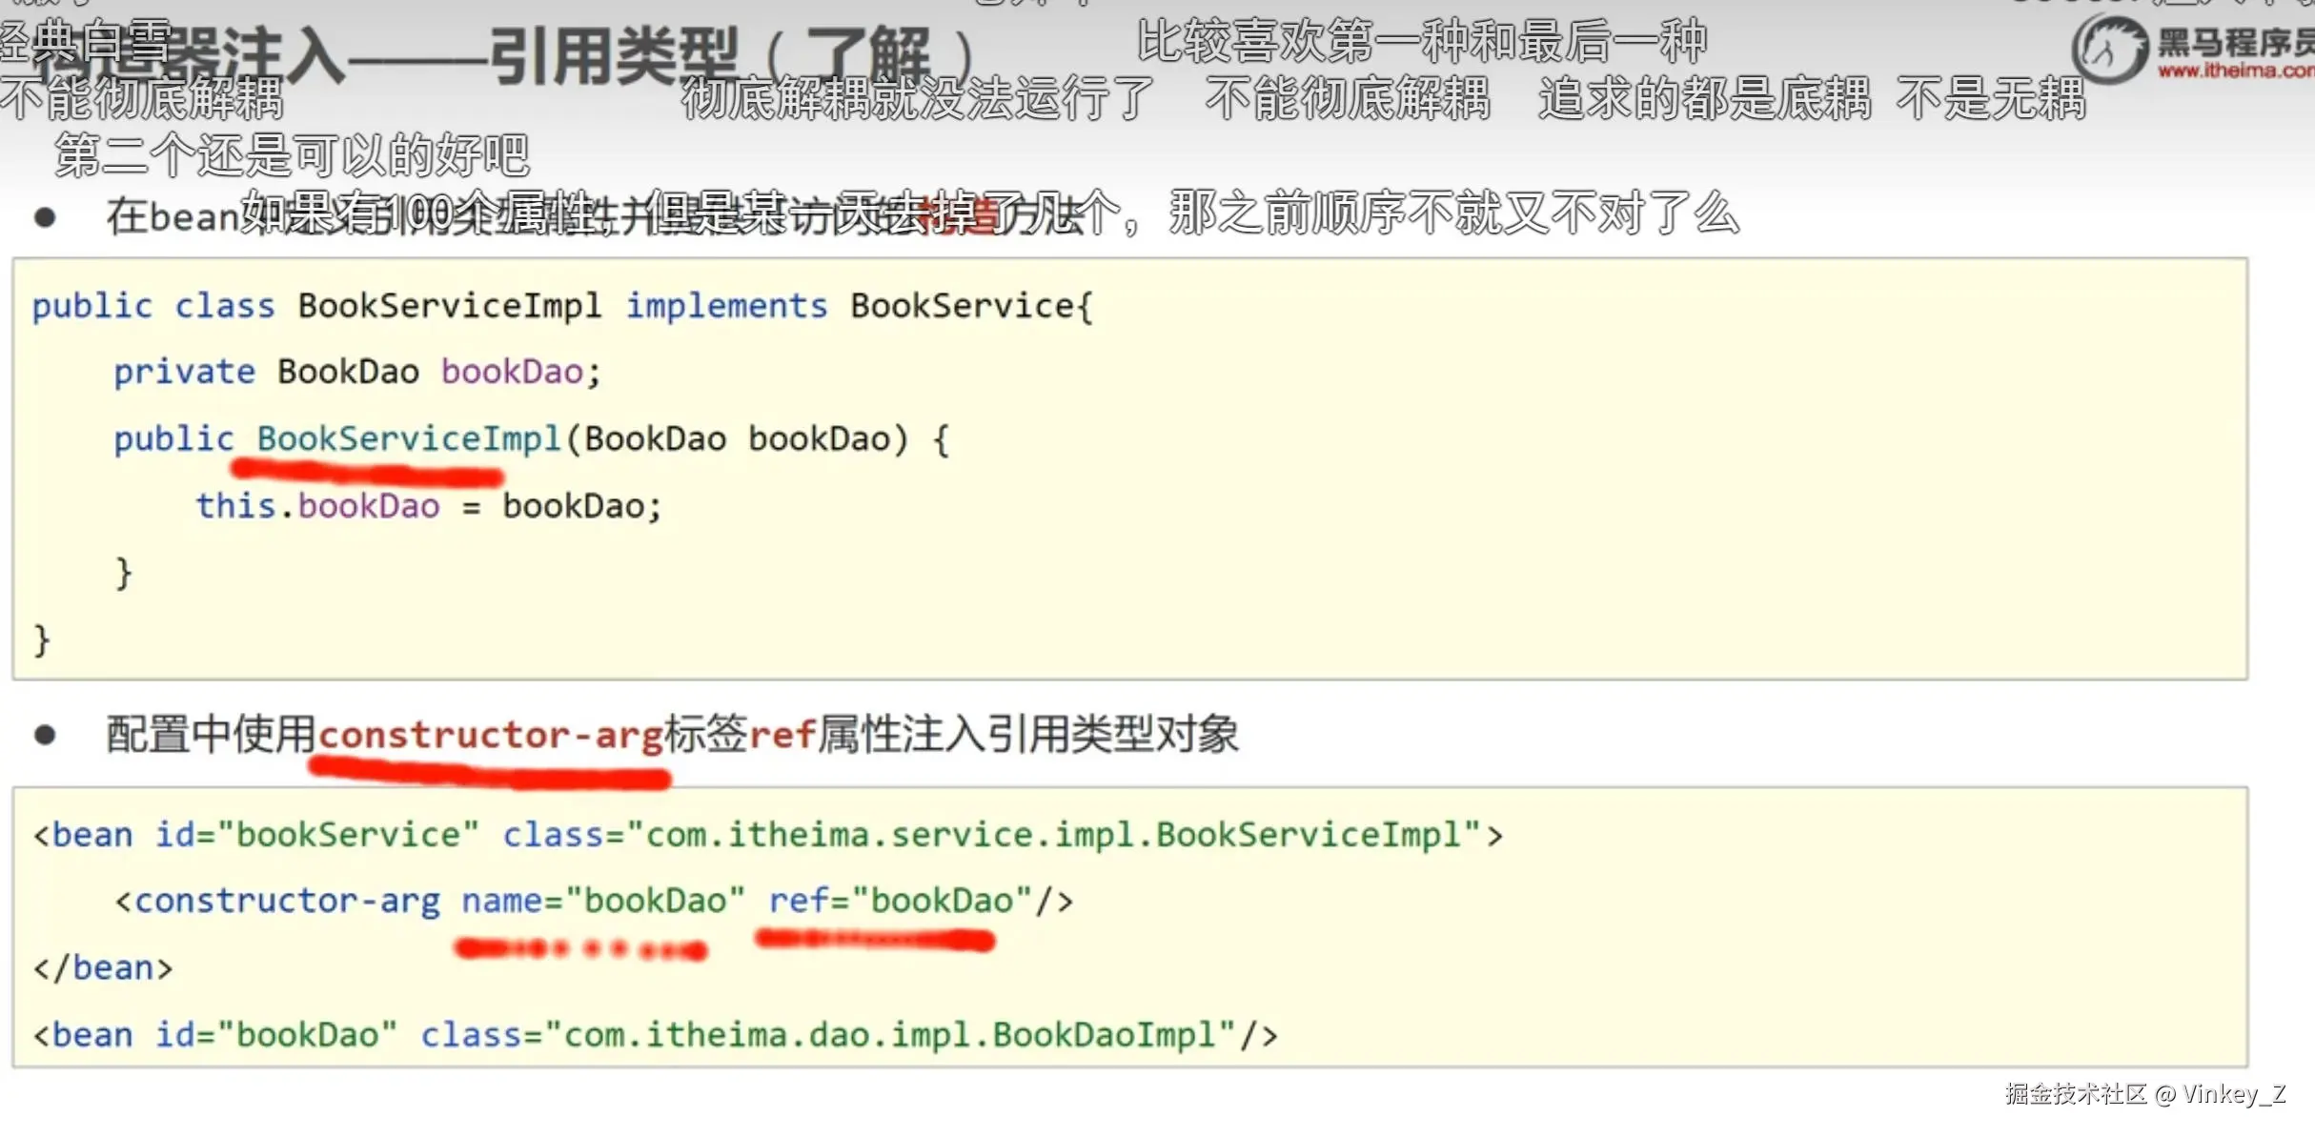This screenshot has height=1137, width=2315.
Task: Click the red ref keyword in the heading
Action: pyautogui.click(x=782, y=735)
